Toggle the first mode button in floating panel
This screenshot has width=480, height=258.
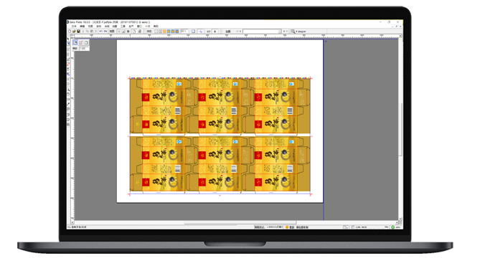(75, 42)
